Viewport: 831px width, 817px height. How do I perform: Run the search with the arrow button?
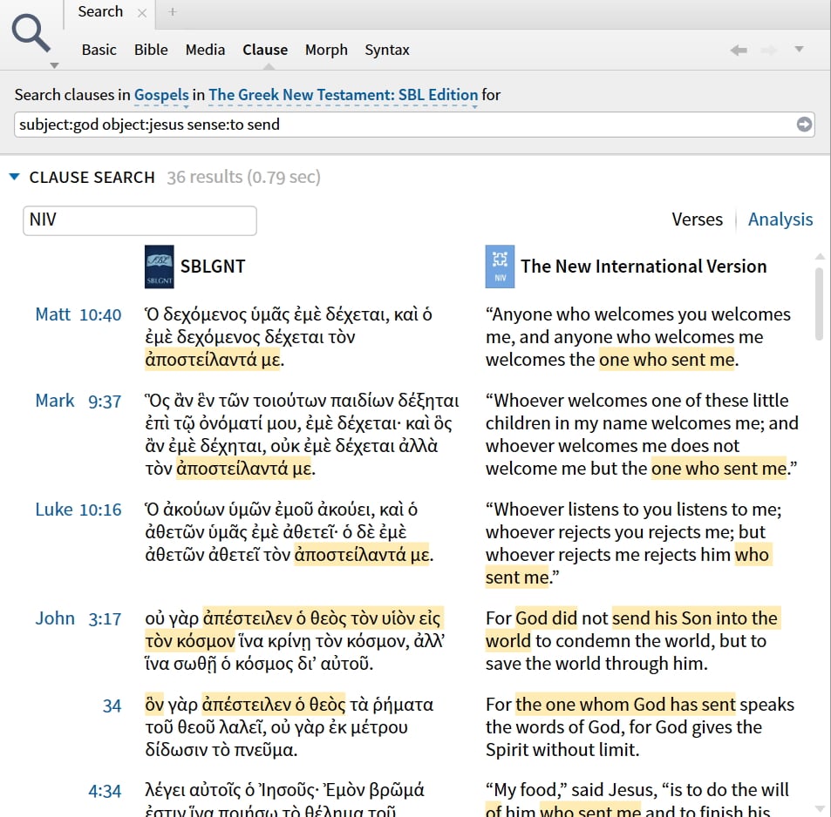click(x=804, y=125)
